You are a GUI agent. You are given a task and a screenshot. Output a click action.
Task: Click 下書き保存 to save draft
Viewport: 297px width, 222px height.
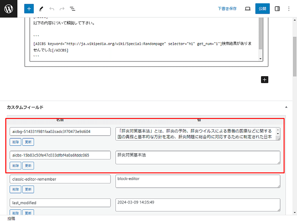pos(227,9)
